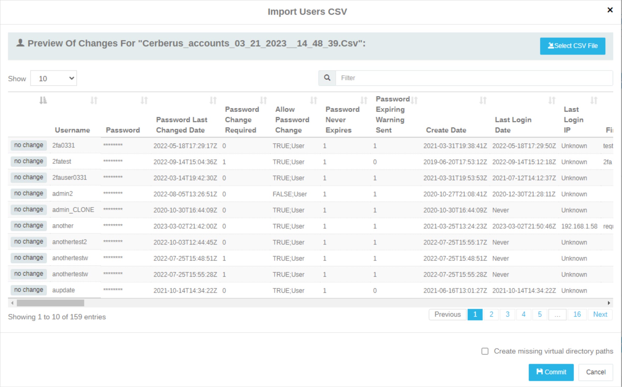Screen dimensions: 622x387
Task: Go to Next page
Action: (600, 314)
